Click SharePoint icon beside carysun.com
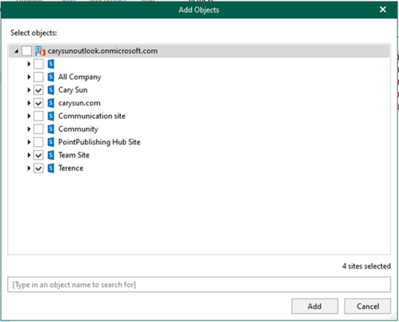Screen dimensions: 399x322 [x=51, y=103]
